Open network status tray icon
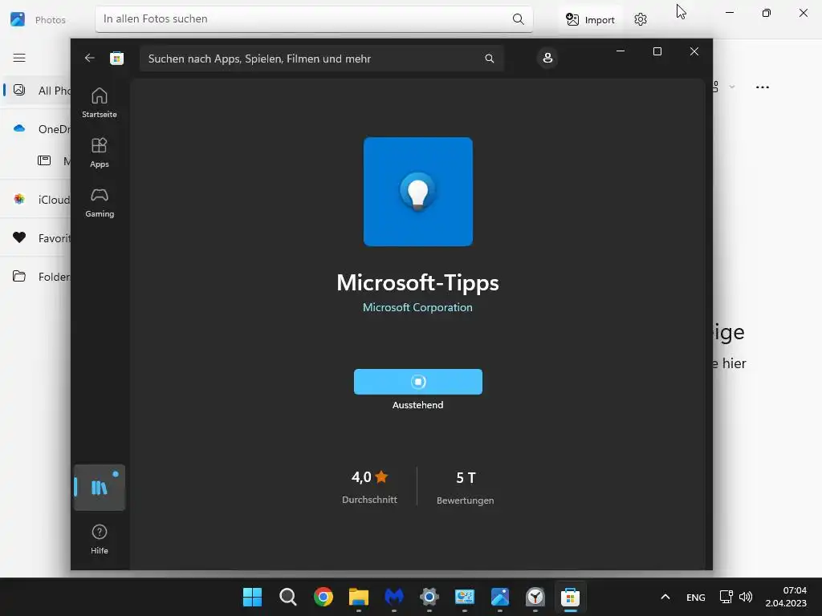 pos(726,597)
